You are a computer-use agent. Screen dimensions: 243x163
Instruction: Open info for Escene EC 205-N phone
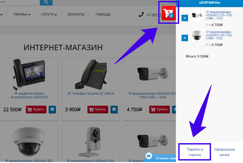coord(114,109)
